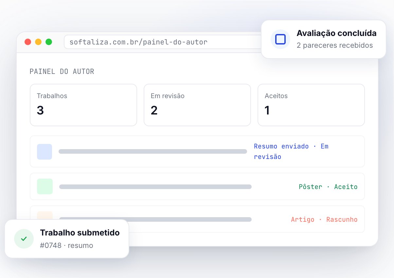Click the 'Resumo enviado · Em revisão' status
The height and width of the screenshot is (278, 394).
coord(291,151)
